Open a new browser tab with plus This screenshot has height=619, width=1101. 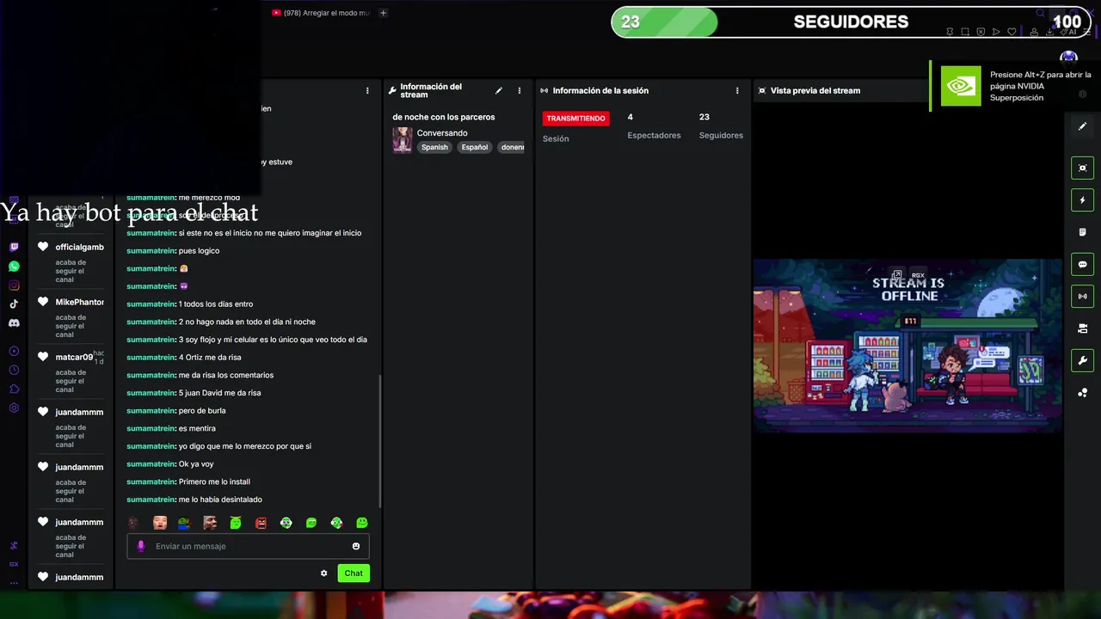(384, 13)
